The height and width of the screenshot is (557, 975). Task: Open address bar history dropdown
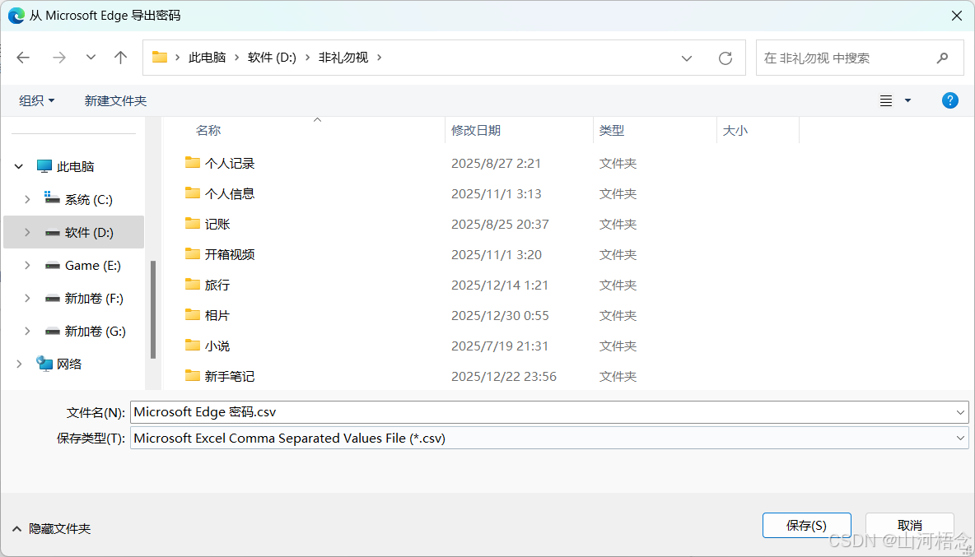point(687,58)
